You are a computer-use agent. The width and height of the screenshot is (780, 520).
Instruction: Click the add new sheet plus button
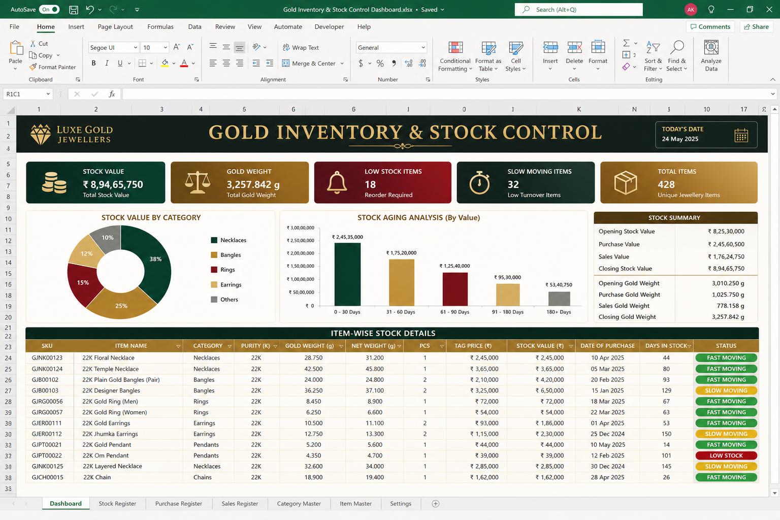[435, 504]
